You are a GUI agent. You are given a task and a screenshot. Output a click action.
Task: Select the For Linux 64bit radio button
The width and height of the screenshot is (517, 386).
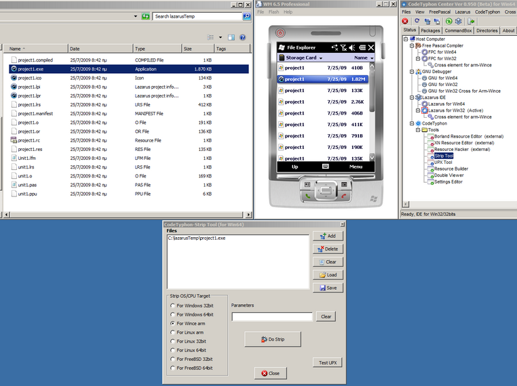pos(172,350)
